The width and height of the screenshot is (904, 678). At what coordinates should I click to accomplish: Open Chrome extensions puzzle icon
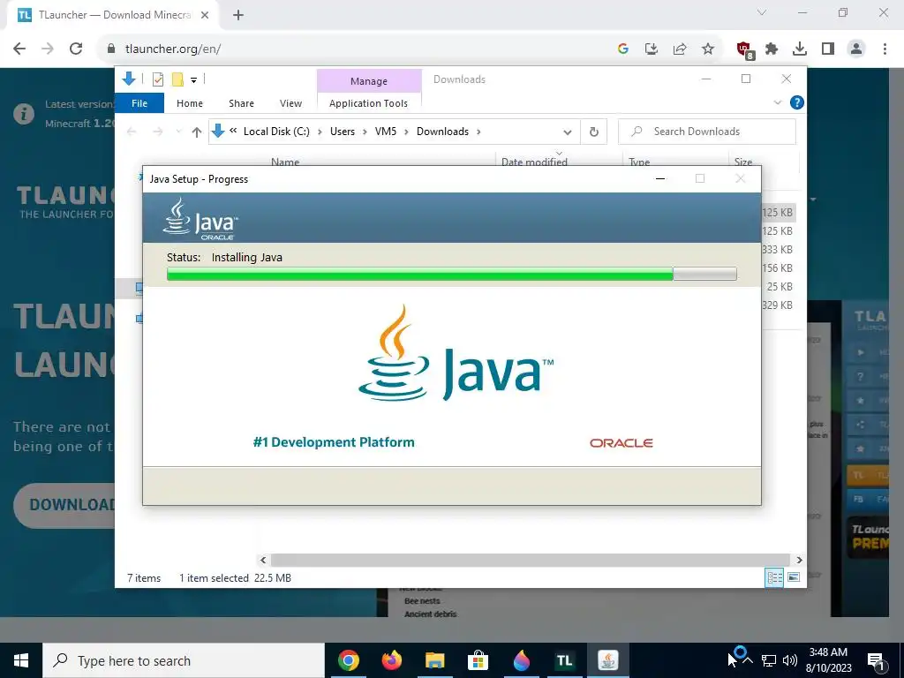click(x=772, y=49)
